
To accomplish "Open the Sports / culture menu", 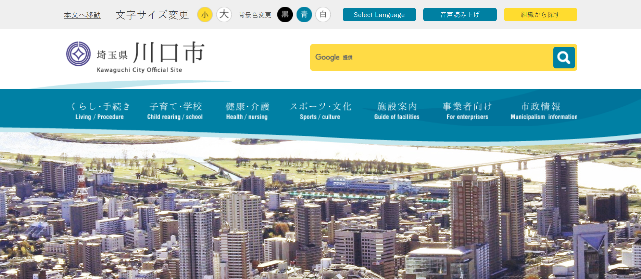I will pyautogui.click(x=320, y=111).
